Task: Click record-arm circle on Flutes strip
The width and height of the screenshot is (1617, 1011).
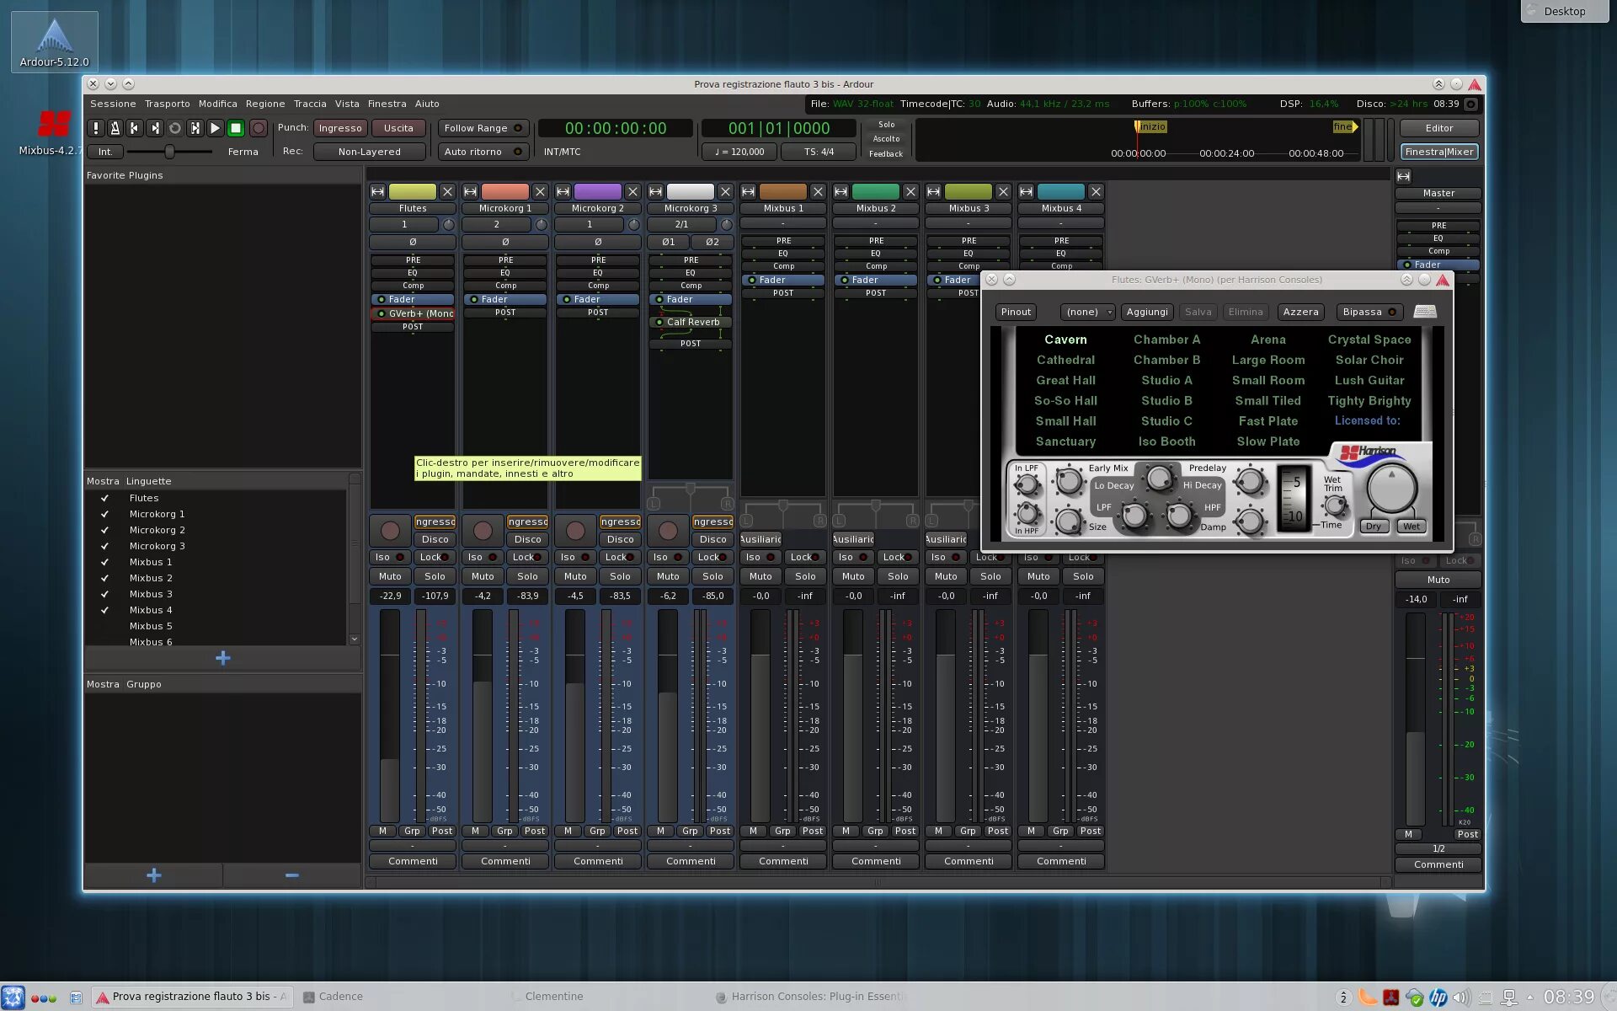Action: [390, 530]
